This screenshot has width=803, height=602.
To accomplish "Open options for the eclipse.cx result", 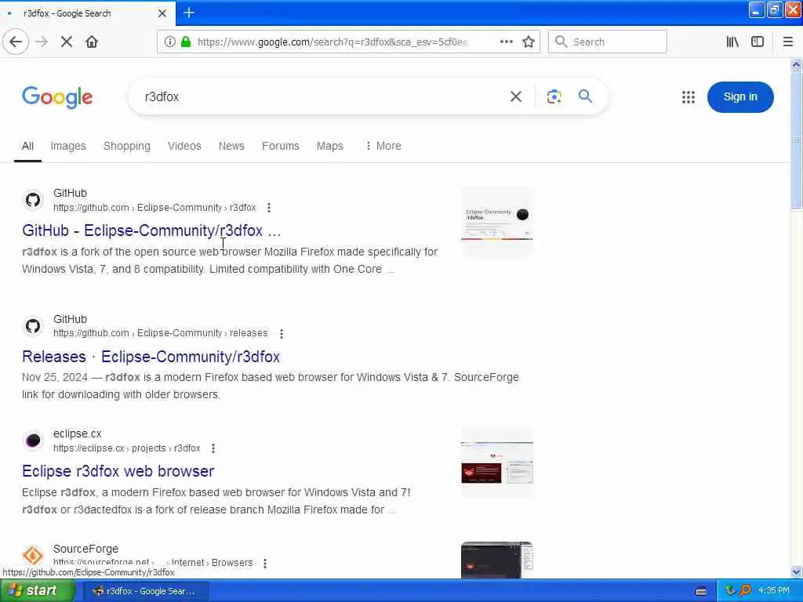I will pos(213,448).
